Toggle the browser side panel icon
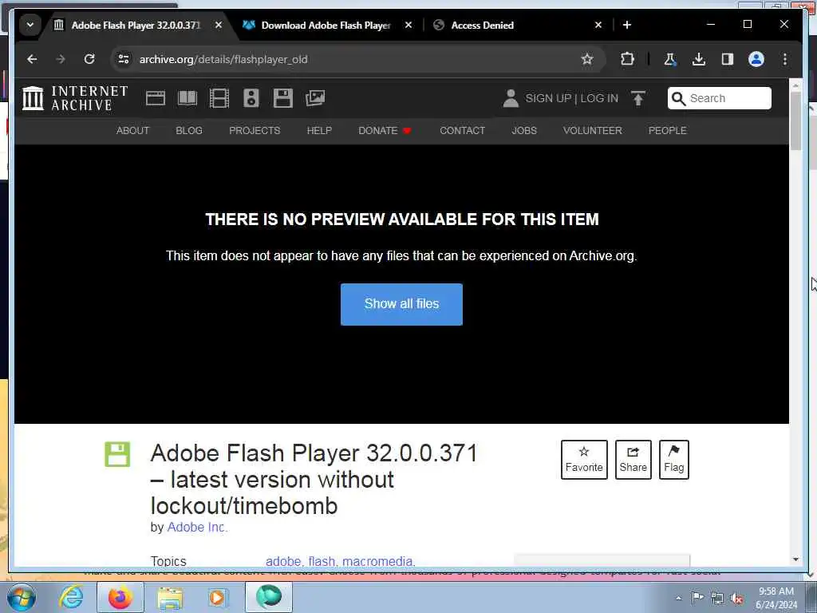The height and width of the screenshot is (613, 817). point(728,59)
